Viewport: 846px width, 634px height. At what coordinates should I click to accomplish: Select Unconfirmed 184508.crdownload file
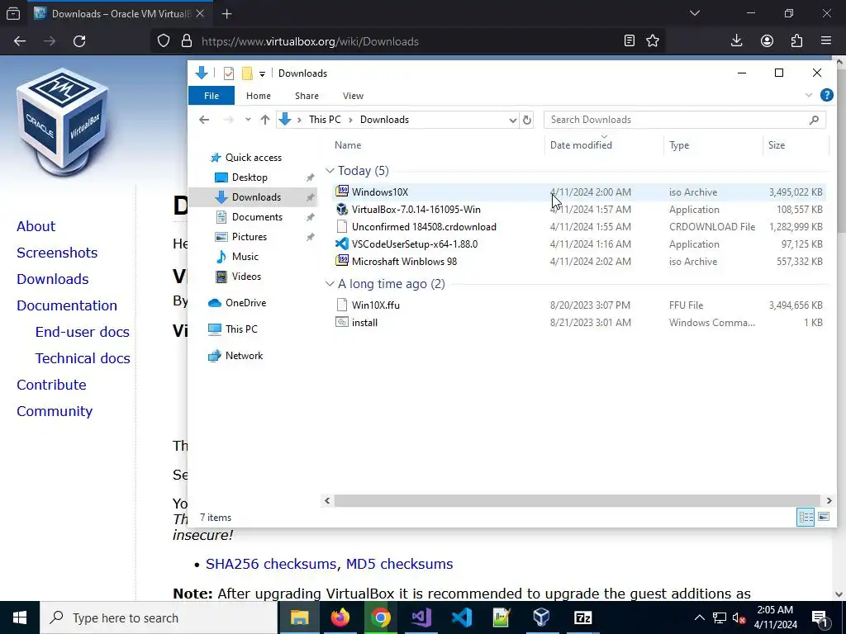[x=578, y=226]
